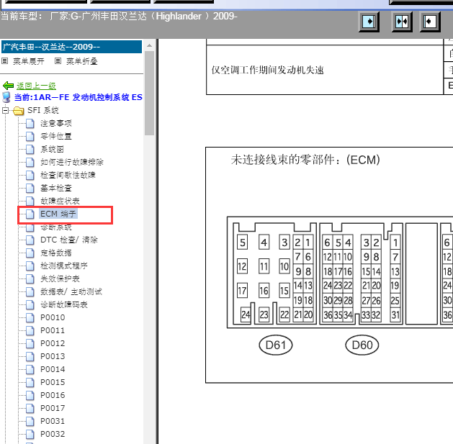Click document icon beside 基本检查
453x444 pixels.
(x=30, y=189)
